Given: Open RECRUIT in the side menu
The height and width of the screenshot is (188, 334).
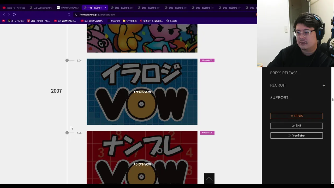Looking at the screenshot, I should [278, 85].
